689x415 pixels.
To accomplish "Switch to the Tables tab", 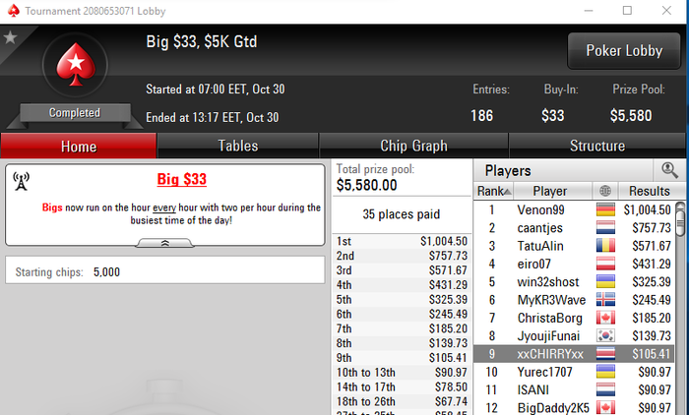I will 238,146.
